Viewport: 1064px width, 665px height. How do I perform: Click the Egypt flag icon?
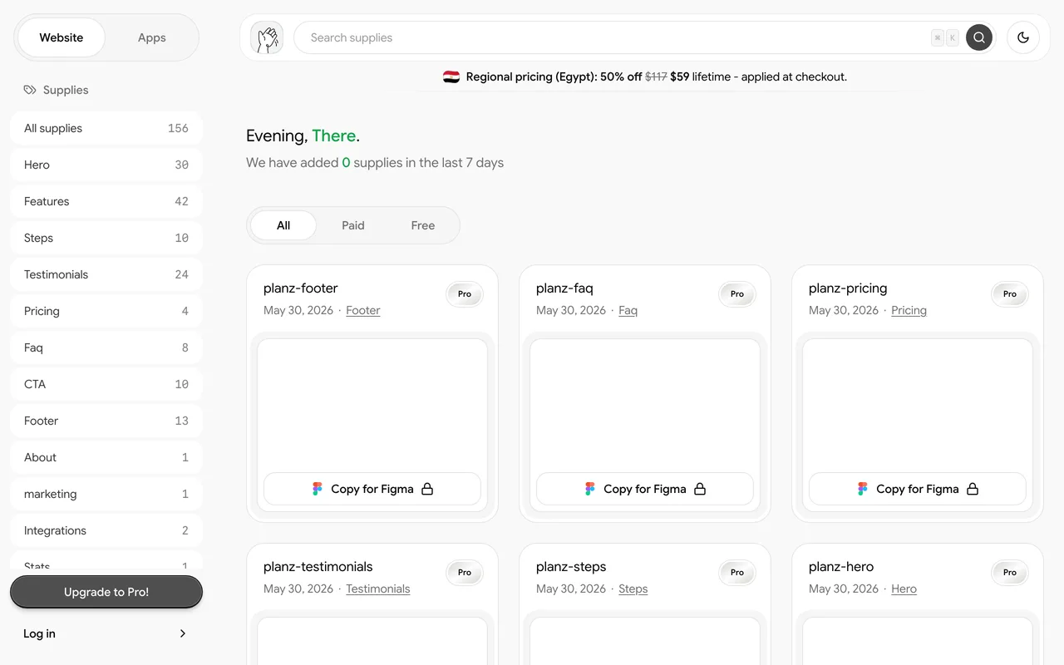tap(451, 76)
